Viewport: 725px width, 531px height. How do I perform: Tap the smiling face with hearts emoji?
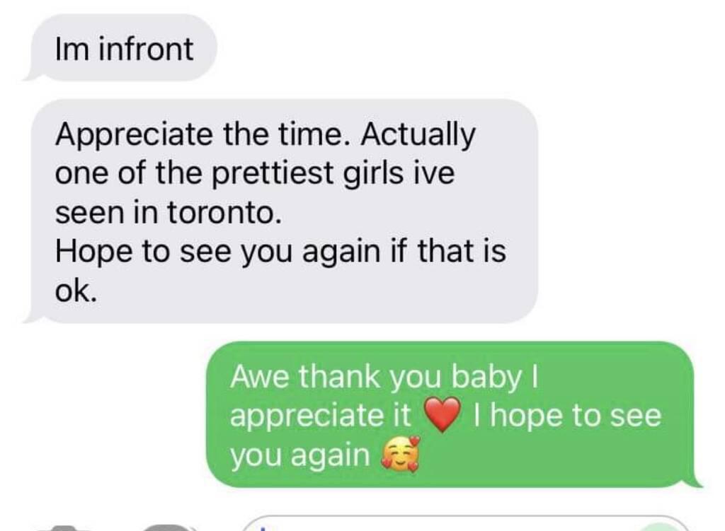pyautogui.click(x=401, y=455)
